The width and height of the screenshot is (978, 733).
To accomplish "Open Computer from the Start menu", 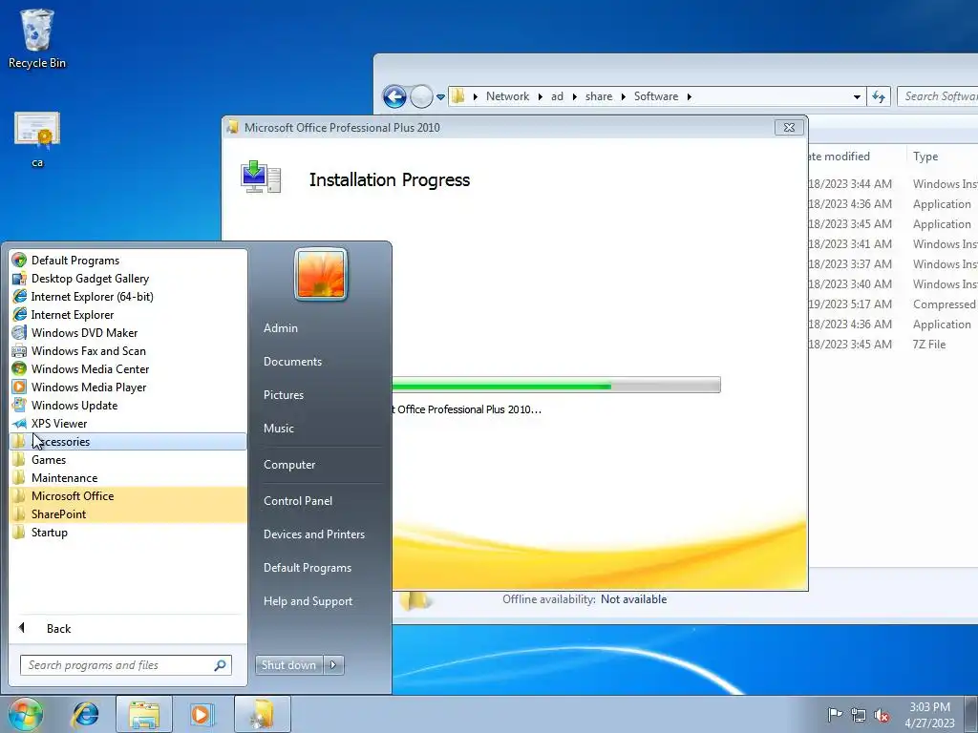I will coord(289,465).
